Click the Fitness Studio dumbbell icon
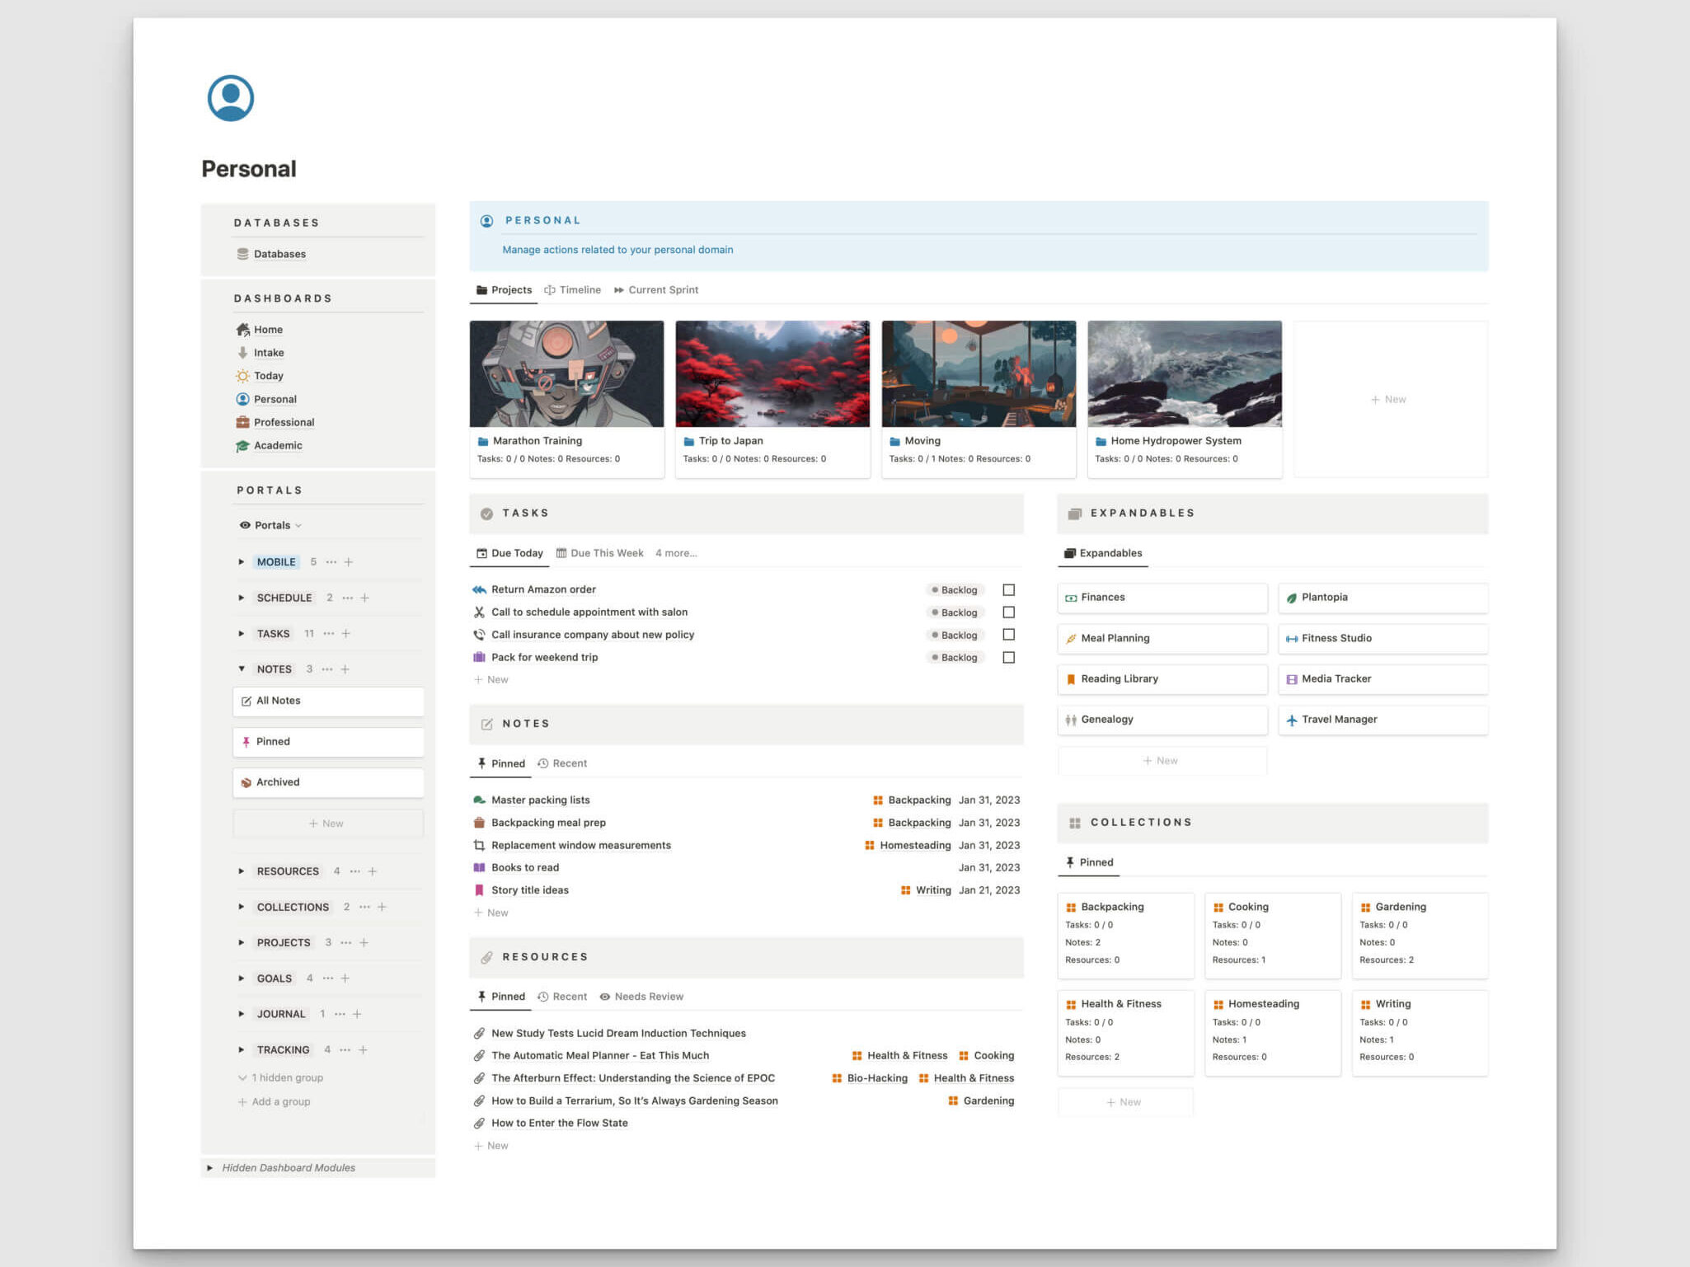 coord(1291,639)
